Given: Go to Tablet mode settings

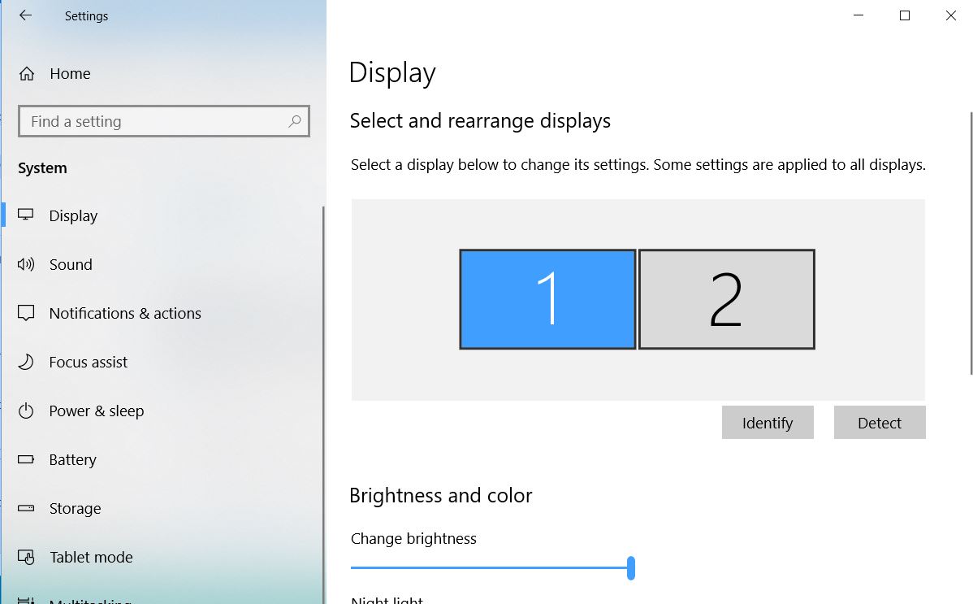Looking at the screenshot, I should [x=91, y=557].
